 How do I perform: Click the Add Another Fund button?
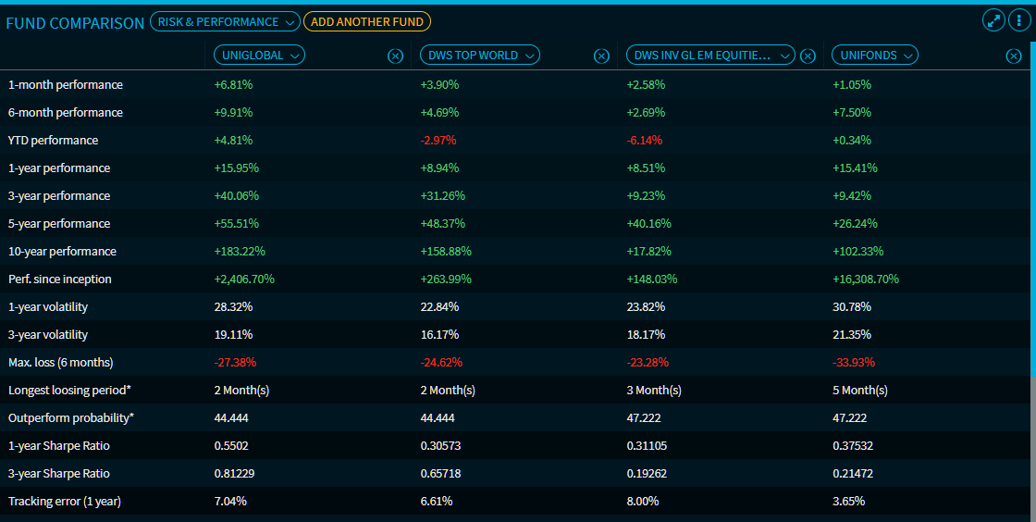366,21
